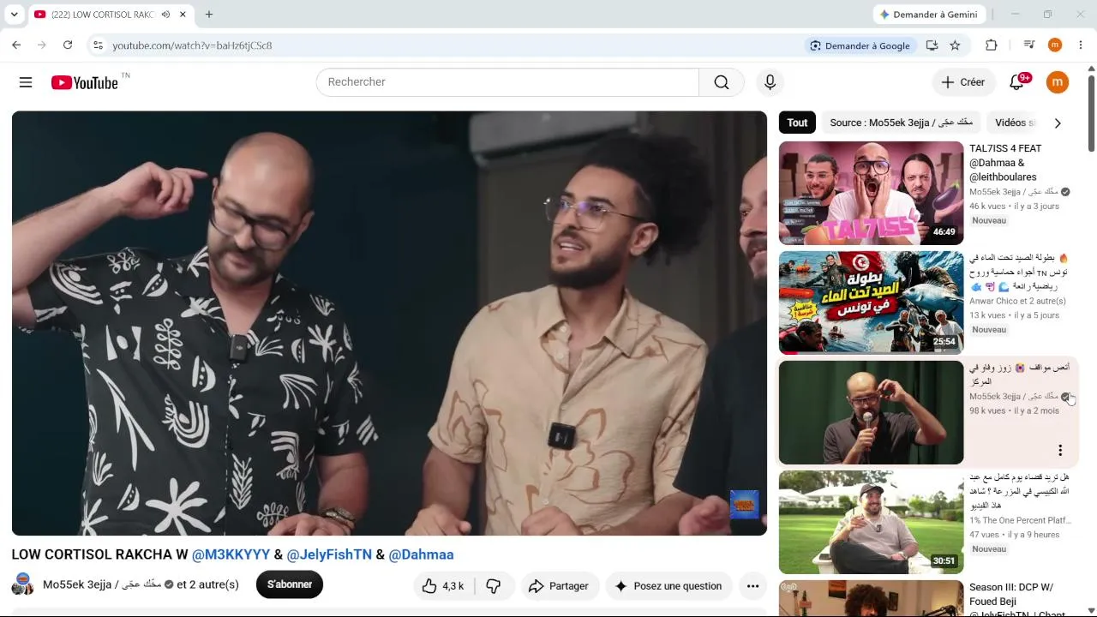This screenshot has height=617, width=1097.
Task: Go back to the previous page
Action: [x=16, y=45]
